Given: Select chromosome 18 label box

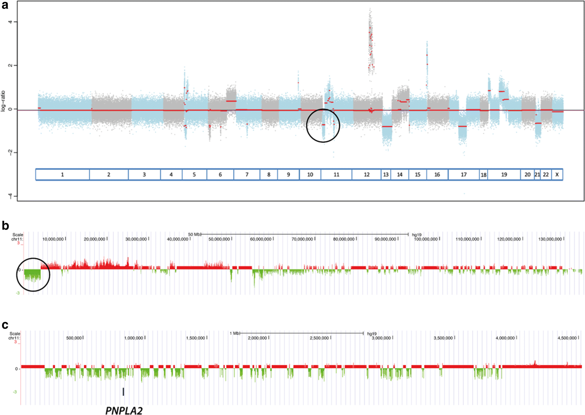Looking at the screenshot, I should click(x=484, y=175).
